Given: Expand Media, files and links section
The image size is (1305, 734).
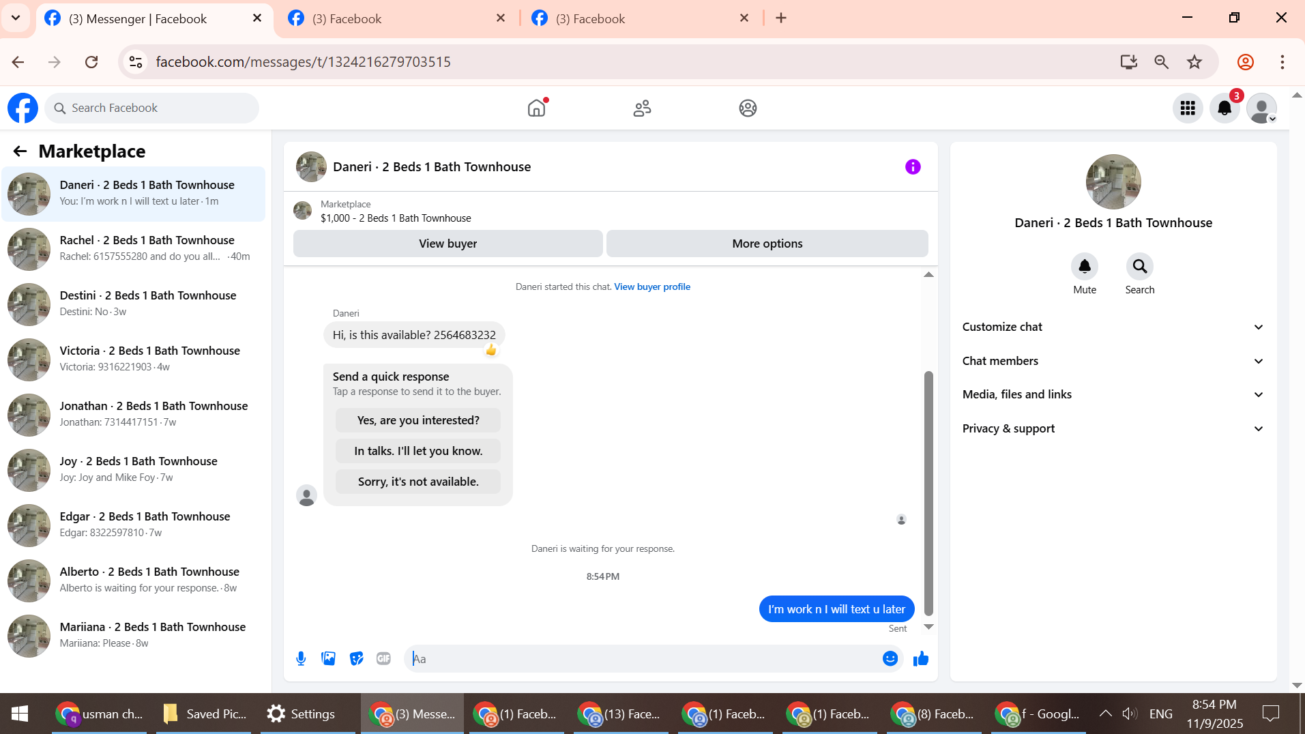Looking at the screenshot, I should (x=1113, y=394).
